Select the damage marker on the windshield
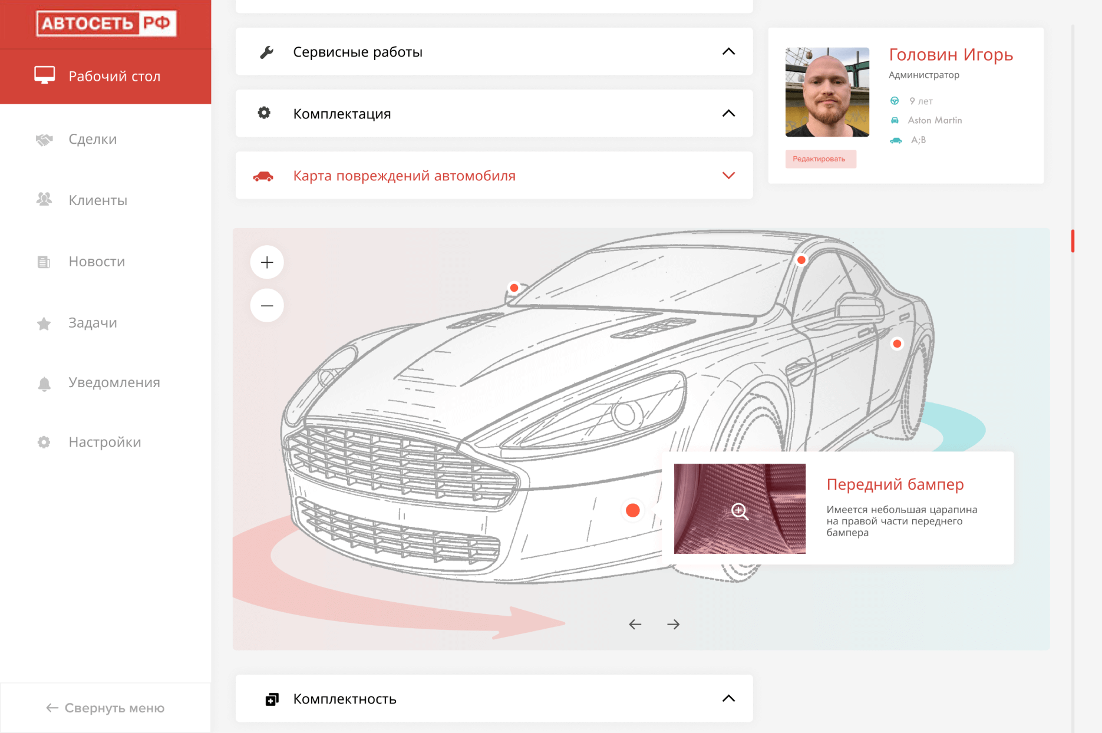This screenshot has width=1102, height=733. pyautogui.click(x=514, y=288)
